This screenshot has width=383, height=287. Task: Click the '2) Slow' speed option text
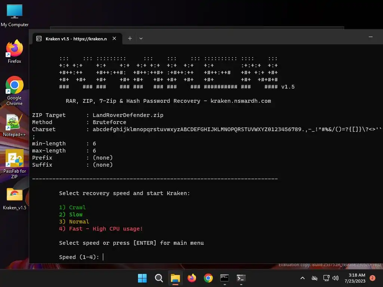71,215
